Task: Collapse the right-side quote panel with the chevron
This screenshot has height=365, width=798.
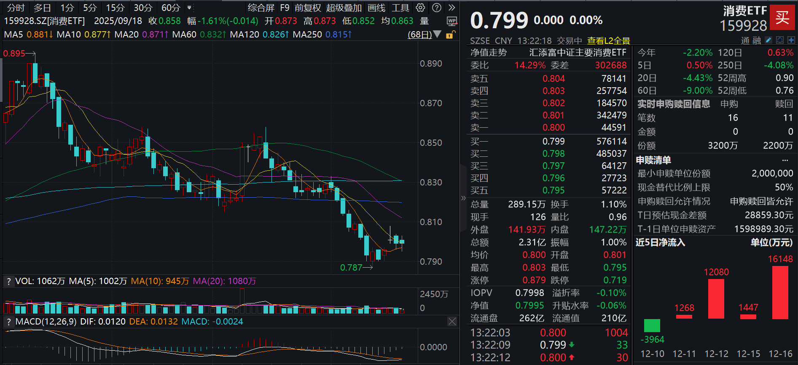Action: pos(463,198)
